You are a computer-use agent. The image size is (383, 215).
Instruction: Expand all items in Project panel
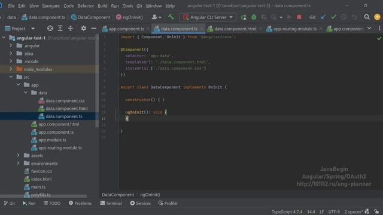point(60,29)
